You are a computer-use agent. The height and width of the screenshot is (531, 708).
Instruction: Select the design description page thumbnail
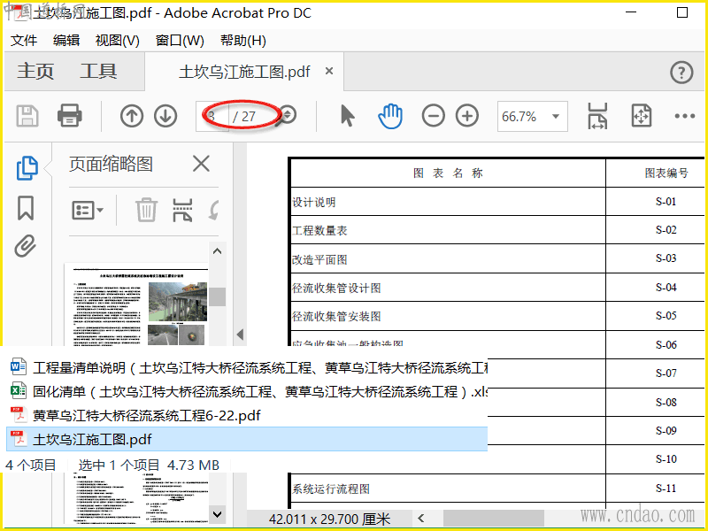pyautogui.click(x=136, y=304)
